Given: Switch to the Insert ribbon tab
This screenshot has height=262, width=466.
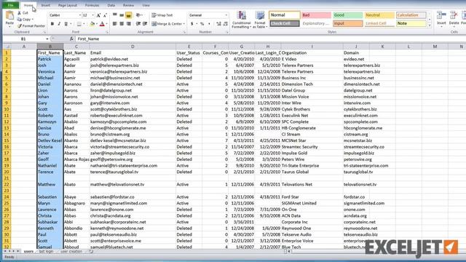Looking at the screenshot, I should (45, 5).
